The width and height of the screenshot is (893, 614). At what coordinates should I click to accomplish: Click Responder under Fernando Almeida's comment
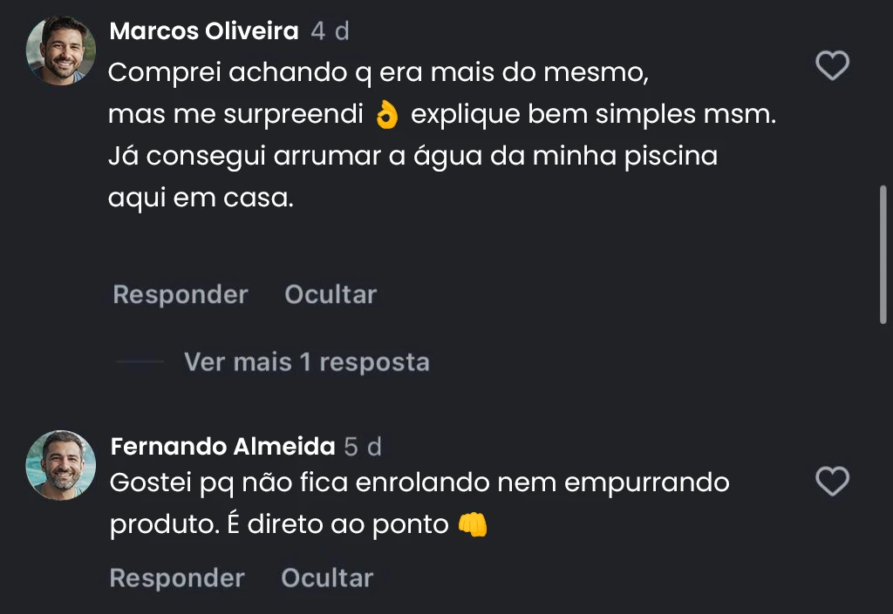[x=177, y=578]
